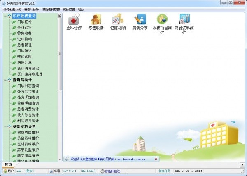Click the leaf icon beside 患者消费统计
The image size is (247, 176).
(x=14, y=109)
